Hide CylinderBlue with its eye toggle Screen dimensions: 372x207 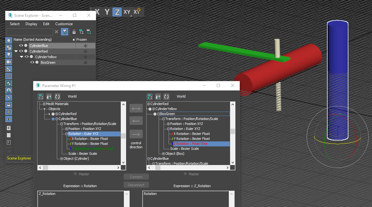tap(21, 45)
